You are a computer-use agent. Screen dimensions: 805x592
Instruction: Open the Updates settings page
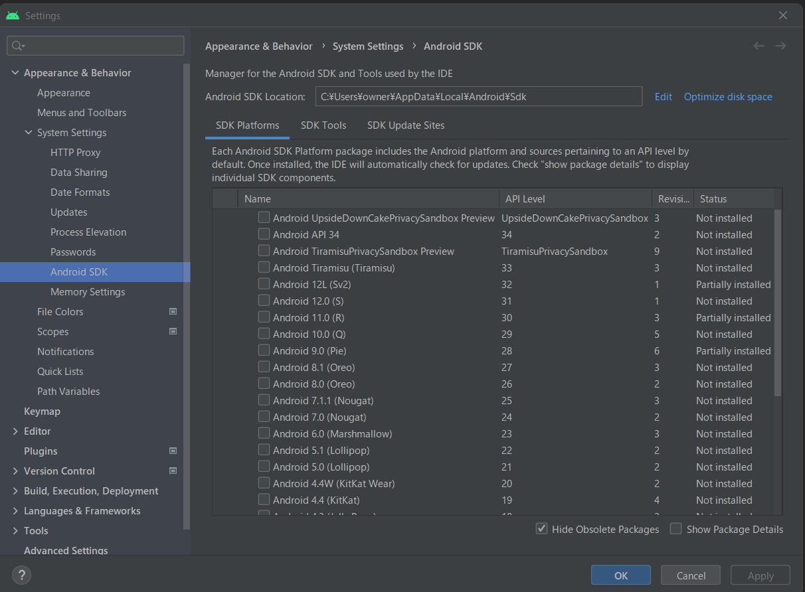click(x=69, y=212)
